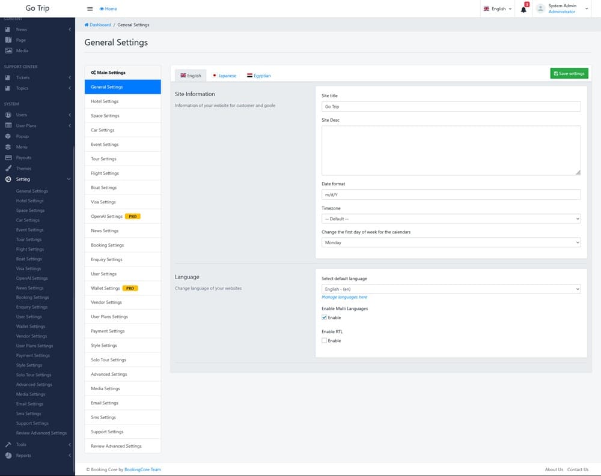Open Users via its sidebar icon
This screenshot has width=601, height=476.
8,115
